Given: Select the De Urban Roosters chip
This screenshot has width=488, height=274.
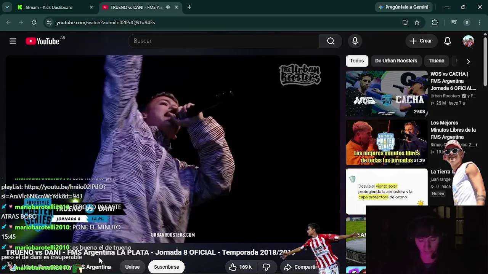Looking at the screenshot, I should [x=396, y=61].
